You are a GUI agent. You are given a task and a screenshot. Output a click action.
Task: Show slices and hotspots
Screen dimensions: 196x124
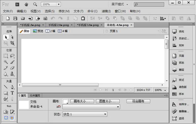12,118
